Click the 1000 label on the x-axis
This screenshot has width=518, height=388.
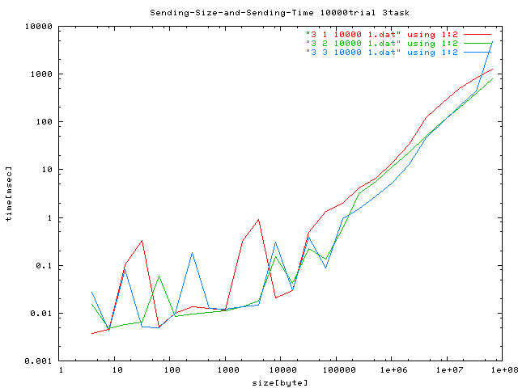point(225,371)
